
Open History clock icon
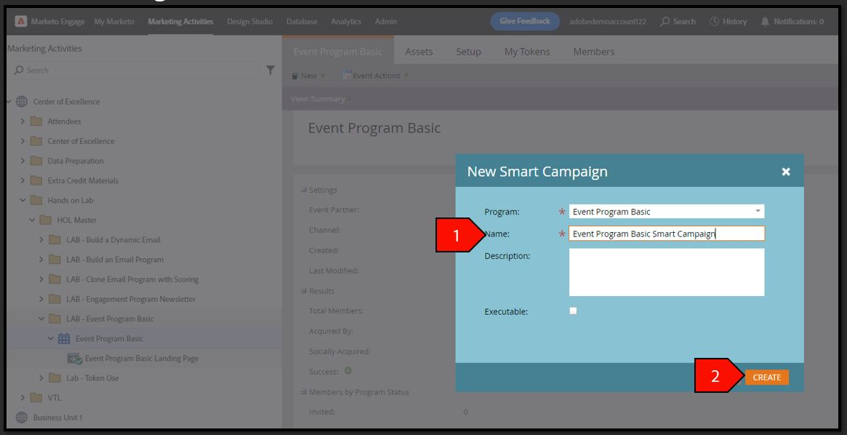(714, 22)
